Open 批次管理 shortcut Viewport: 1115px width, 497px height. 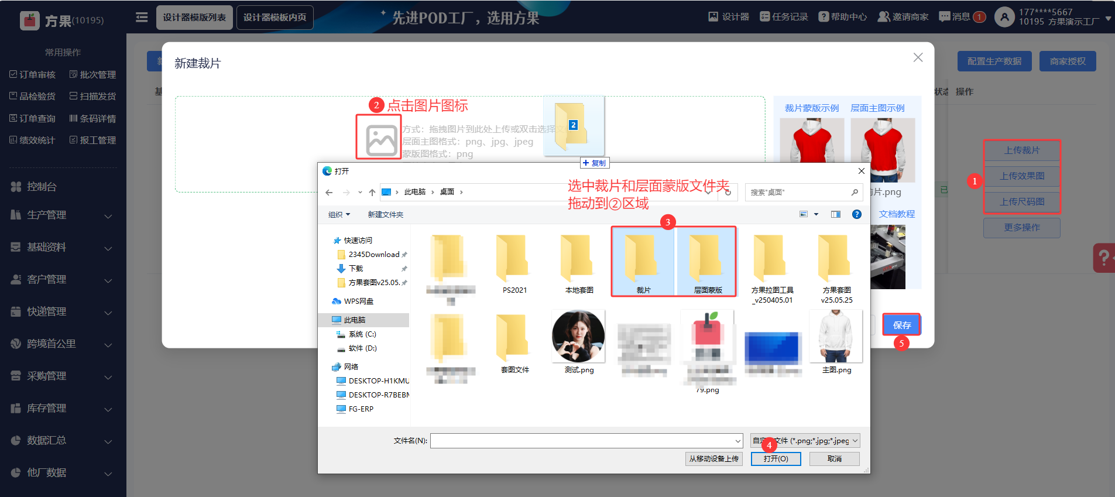click(x=92, y=74)
